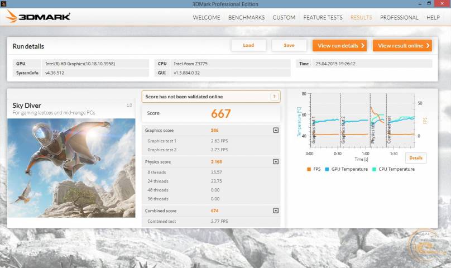Click the CPU Temperature legend swatch

[x=374, y=169]
